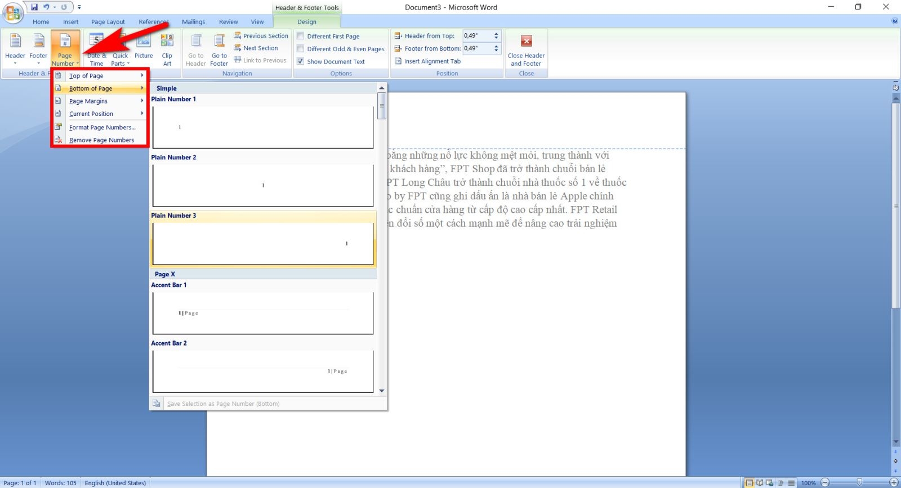Click the Page Number ribbon button

65,48
